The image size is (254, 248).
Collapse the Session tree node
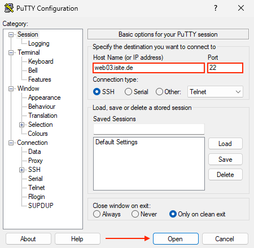click(x=11, y=34)
